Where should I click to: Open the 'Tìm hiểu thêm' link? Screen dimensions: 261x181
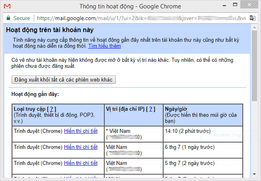(x=104, y=46)
